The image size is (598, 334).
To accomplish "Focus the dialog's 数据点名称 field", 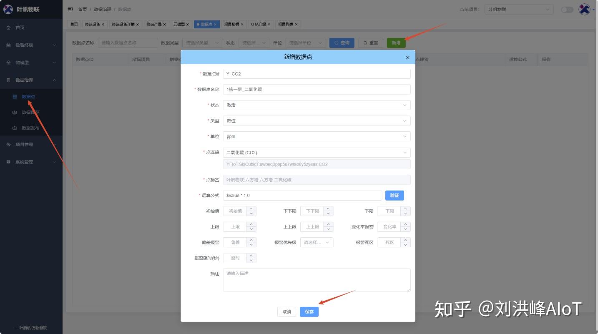I will point(317,90).
